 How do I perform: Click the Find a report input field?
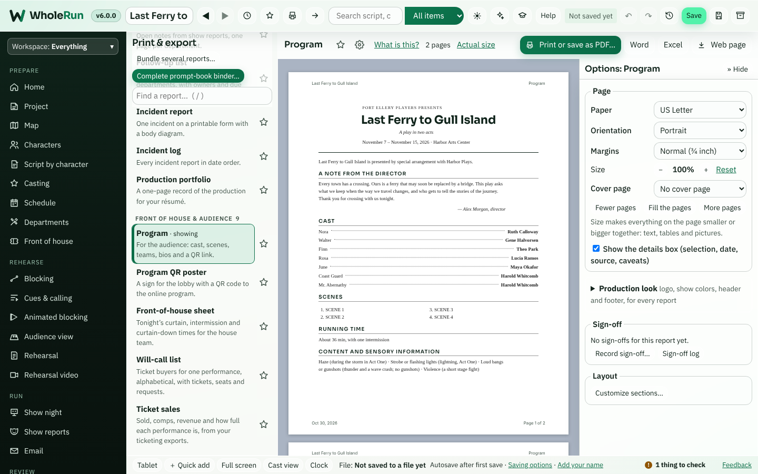(x=202, y=96)
